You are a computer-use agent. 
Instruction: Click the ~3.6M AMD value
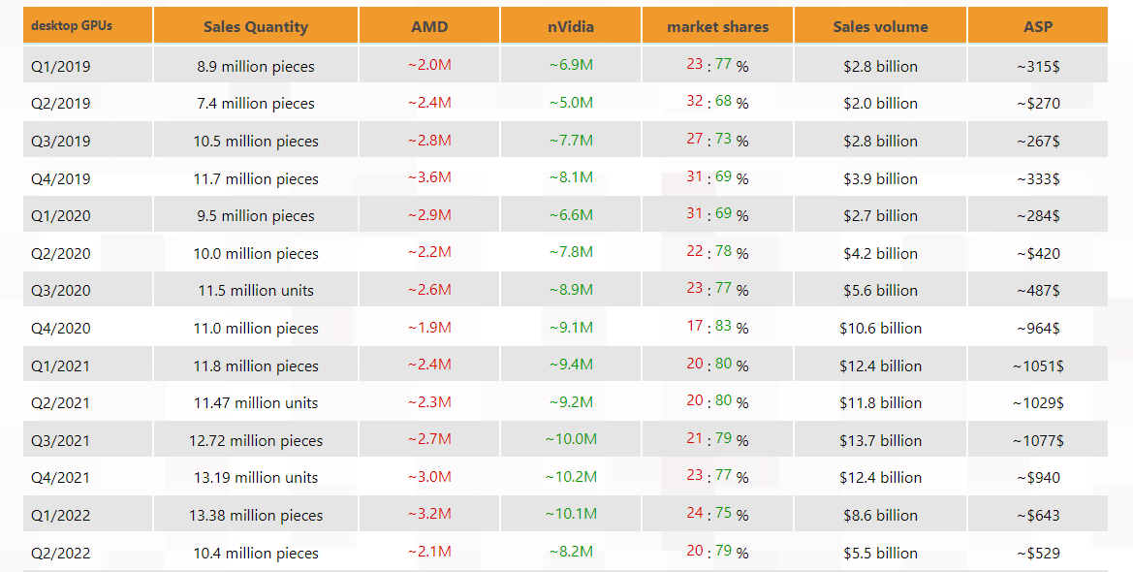pyautogui.click(x=429, y=178)
